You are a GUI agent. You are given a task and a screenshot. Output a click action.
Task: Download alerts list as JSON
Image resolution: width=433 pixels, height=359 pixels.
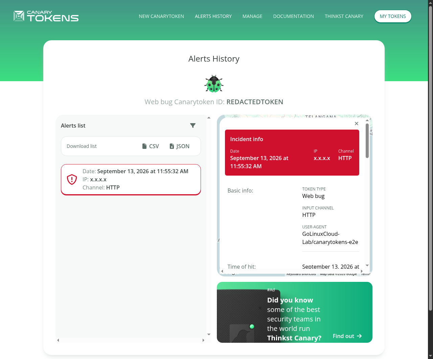pos(180,146)
